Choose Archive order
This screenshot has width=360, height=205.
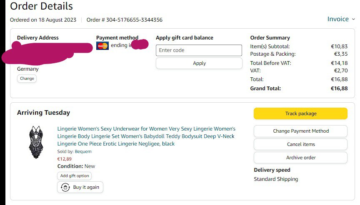300,158
